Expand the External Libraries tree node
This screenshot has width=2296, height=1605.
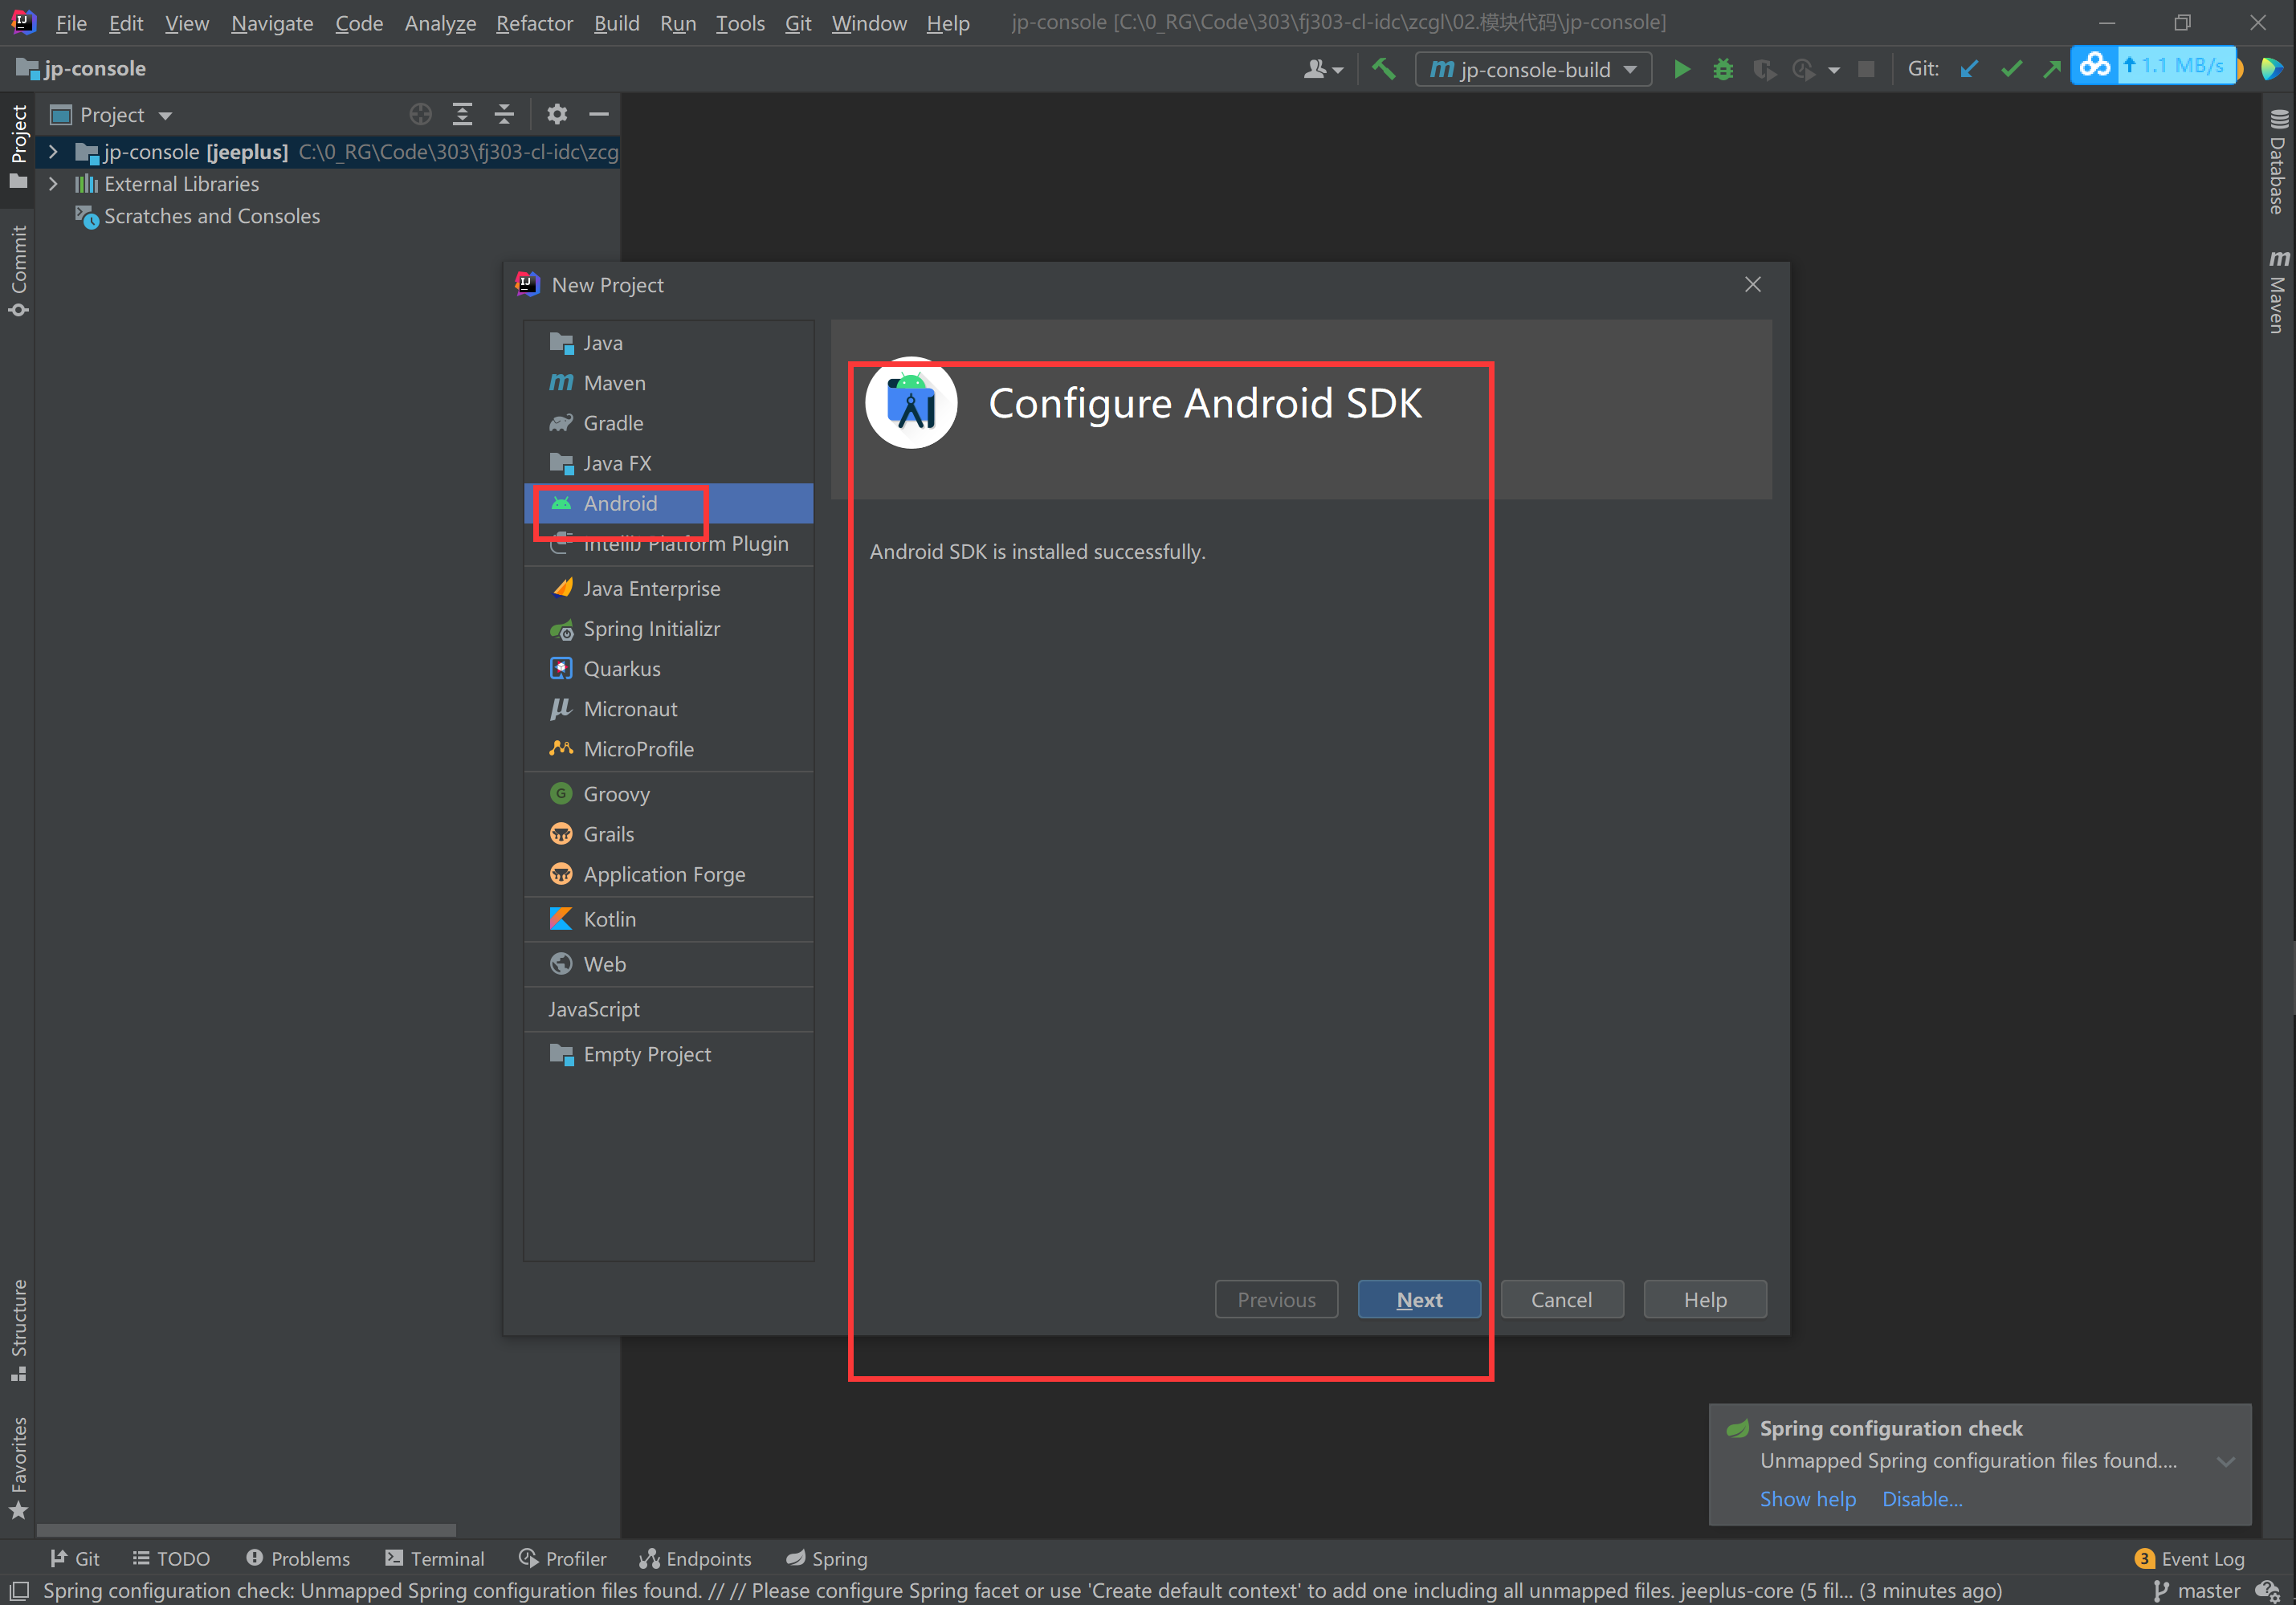[54, 184]
